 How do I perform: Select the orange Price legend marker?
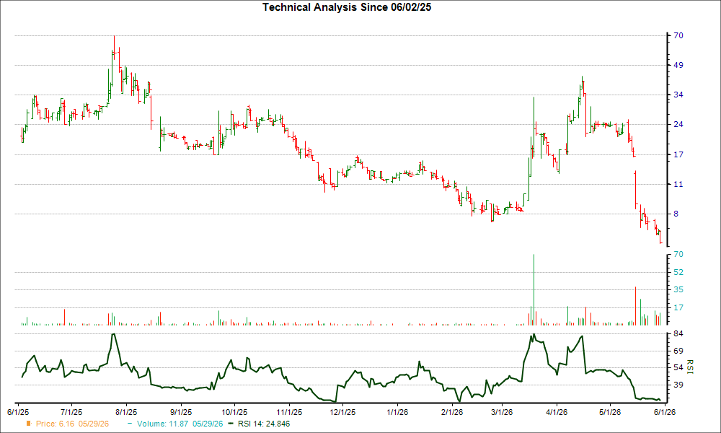[x=29, y=424]
